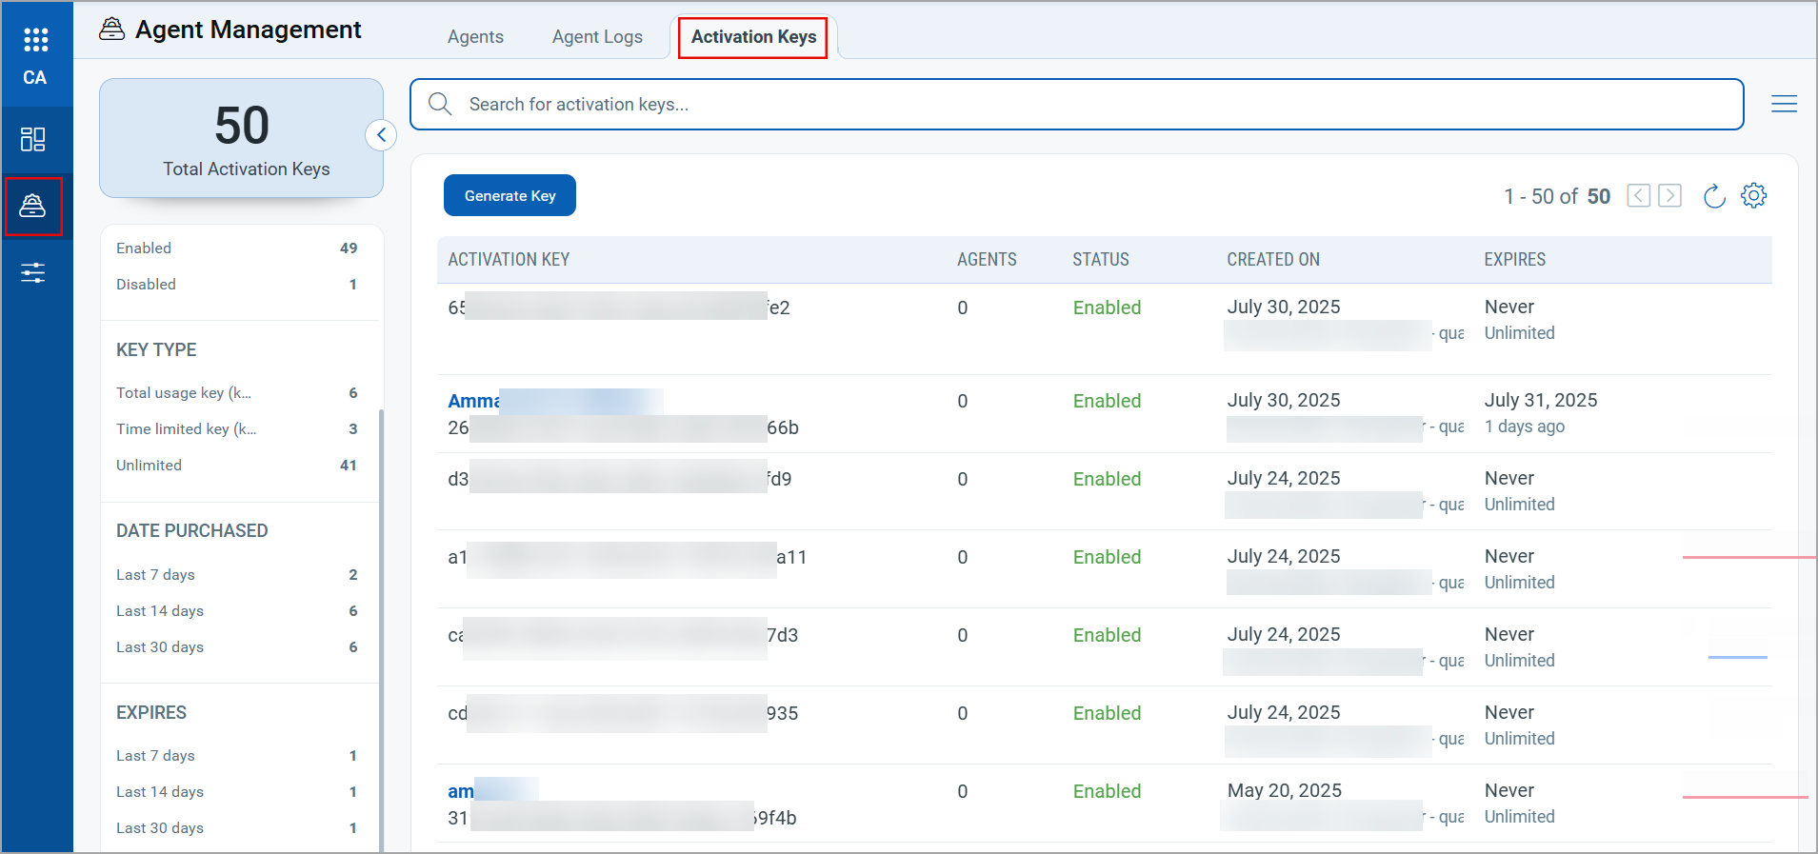Click the refresh keys list icon

point(1713,196)
